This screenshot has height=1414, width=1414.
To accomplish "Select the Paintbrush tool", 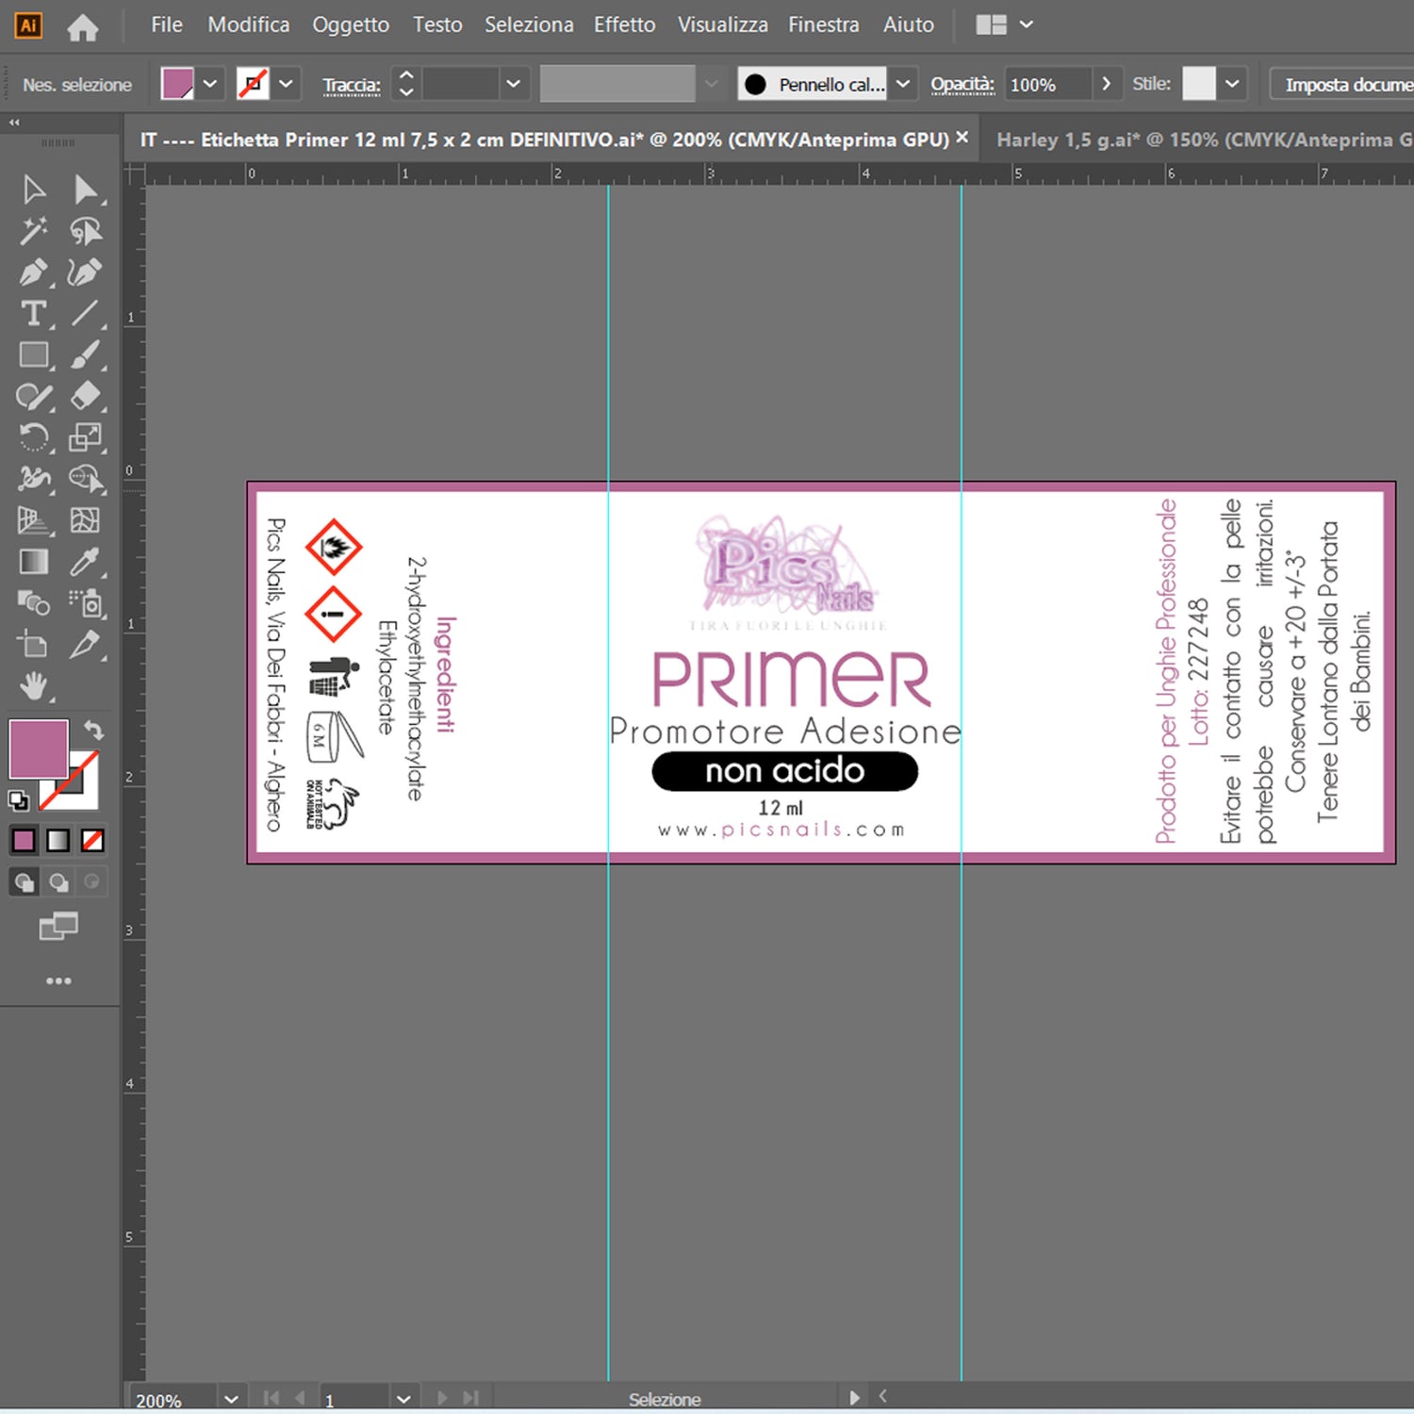I will (86, 354).
